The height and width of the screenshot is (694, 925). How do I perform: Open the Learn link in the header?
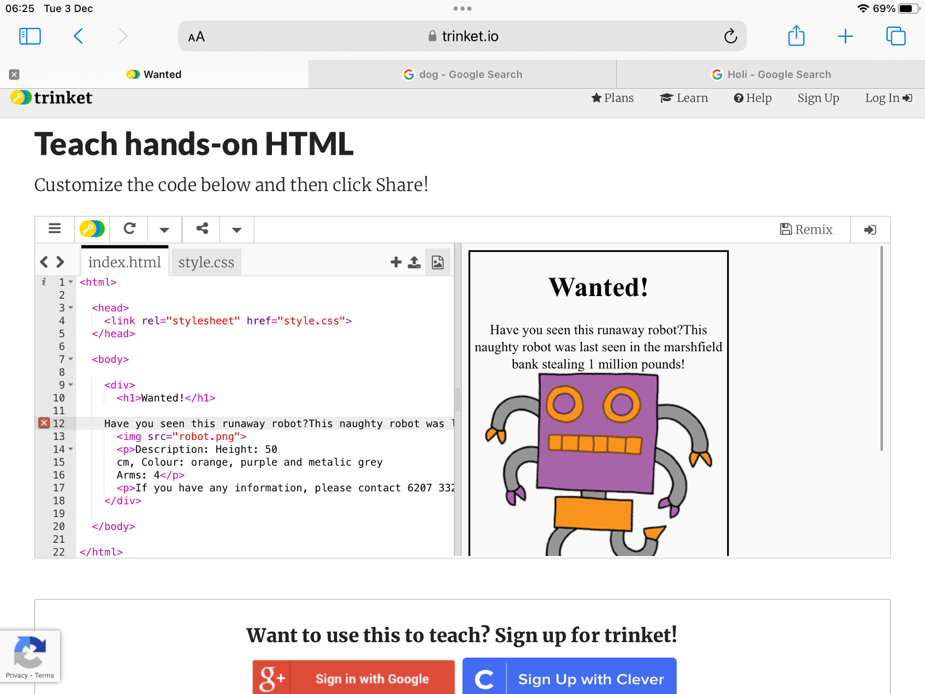click(x=684, y=98)
